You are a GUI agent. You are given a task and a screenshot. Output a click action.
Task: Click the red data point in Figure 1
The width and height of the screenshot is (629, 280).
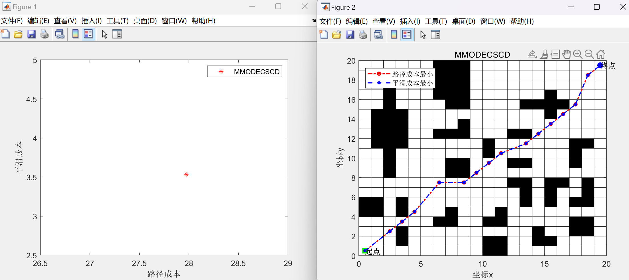(x=186, y=174)
